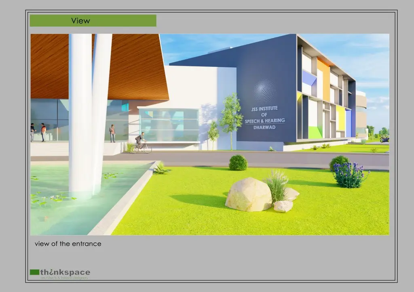Select the "view of the entrance" caption

(x=68, y=244)
